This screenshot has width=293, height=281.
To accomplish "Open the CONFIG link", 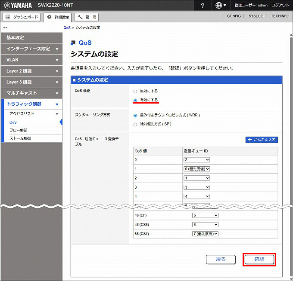I will click(234, 16).
